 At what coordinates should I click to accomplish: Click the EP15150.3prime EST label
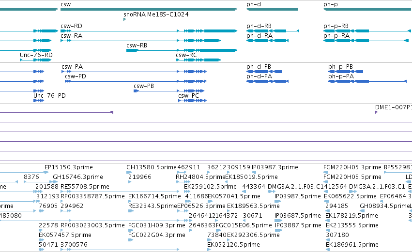point(69,167)
